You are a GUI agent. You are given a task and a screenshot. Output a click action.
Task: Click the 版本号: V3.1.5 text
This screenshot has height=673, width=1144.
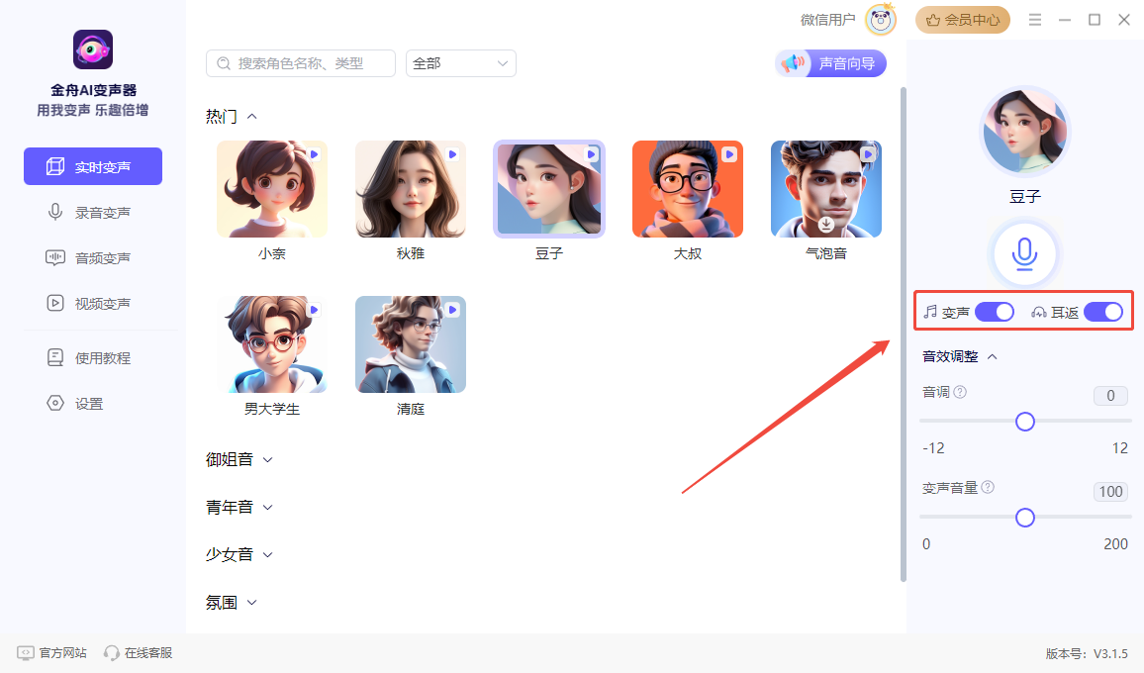(1087, 653)
